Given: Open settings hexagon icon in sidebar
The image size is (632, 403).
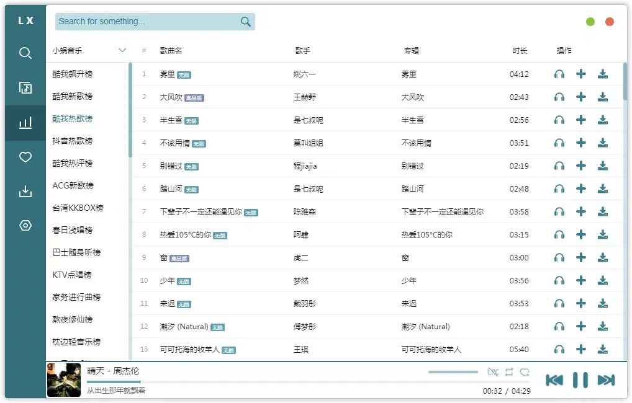Looking at the screenshot, I should (x=25, y=226).
